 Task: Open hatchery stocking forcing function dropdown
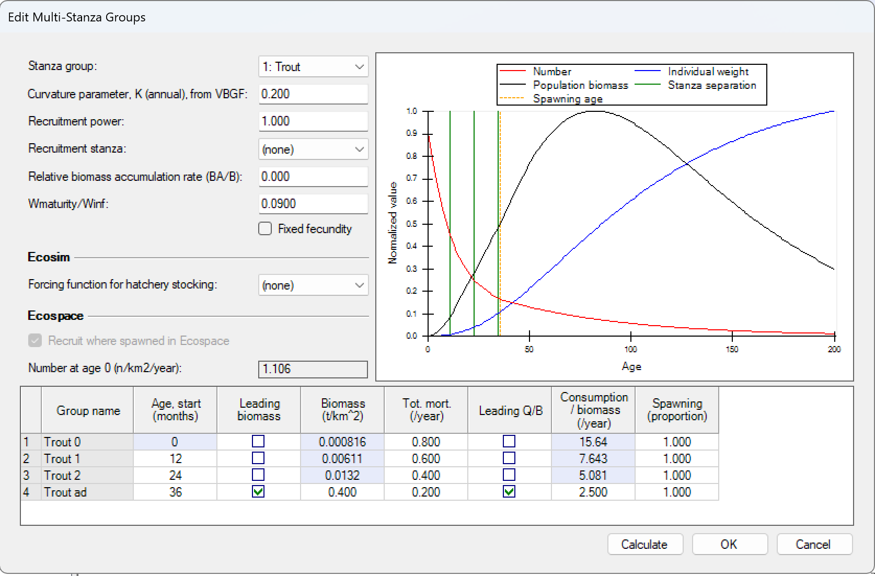(x=313, y=285)
